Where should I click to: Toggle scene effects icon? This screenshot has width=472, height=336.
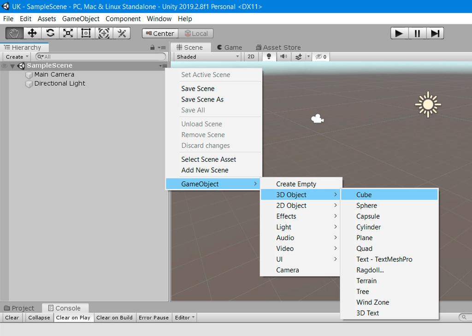coord(298,57)
